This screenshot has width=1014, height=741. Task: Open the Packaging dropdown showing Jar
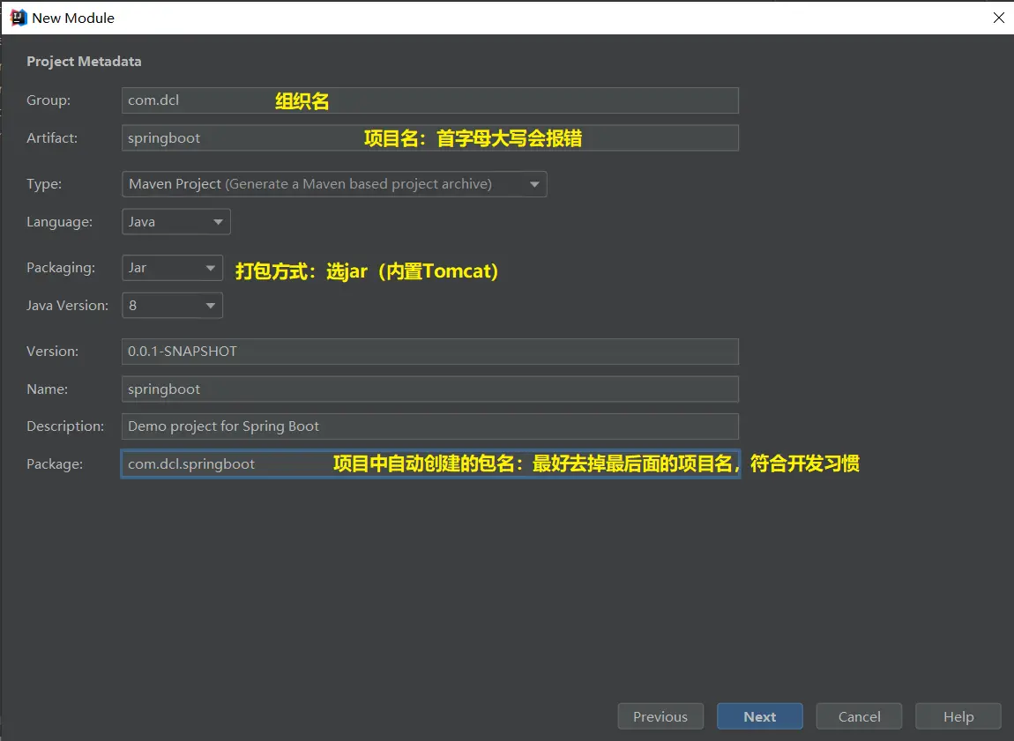pyautogui.click(x=172, y=268)
